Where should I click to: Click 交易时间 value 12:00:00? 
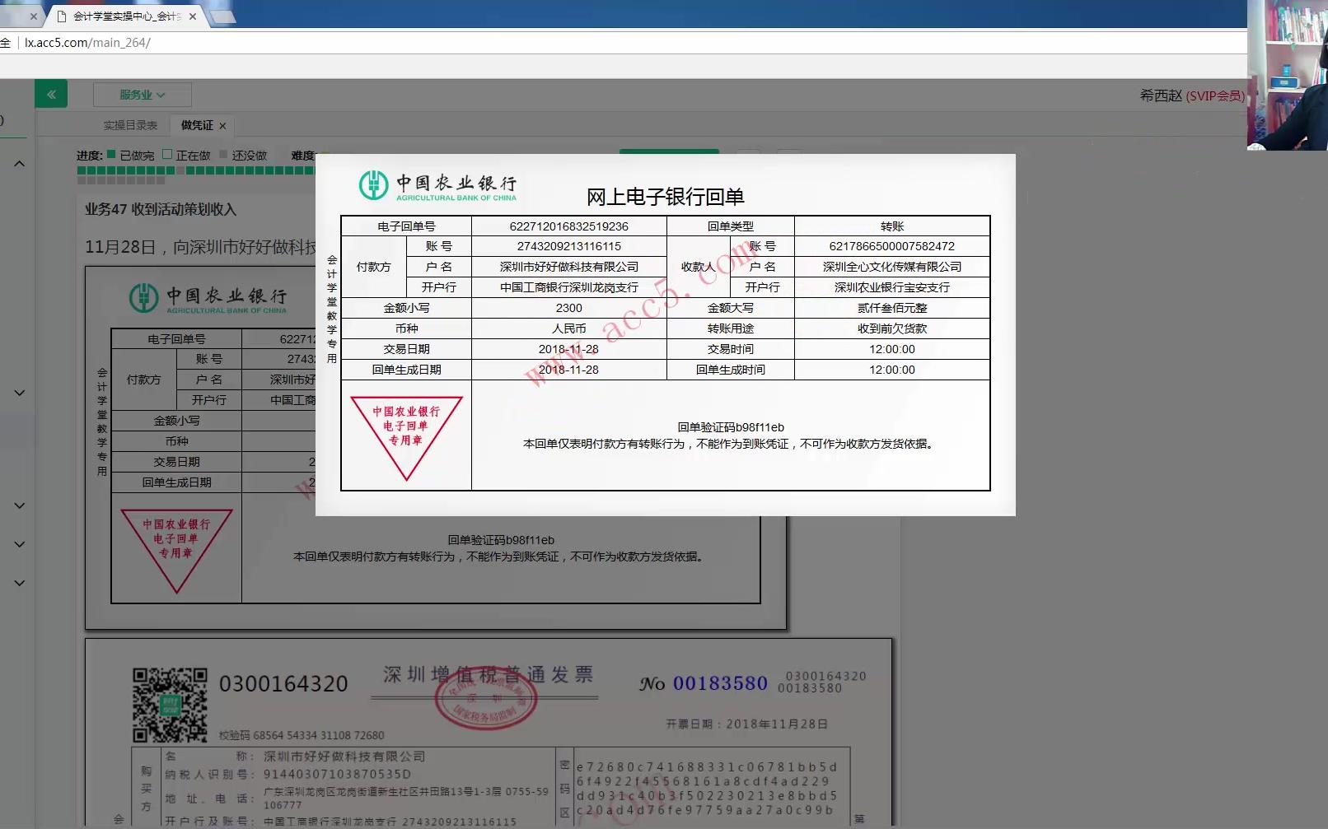892,349
